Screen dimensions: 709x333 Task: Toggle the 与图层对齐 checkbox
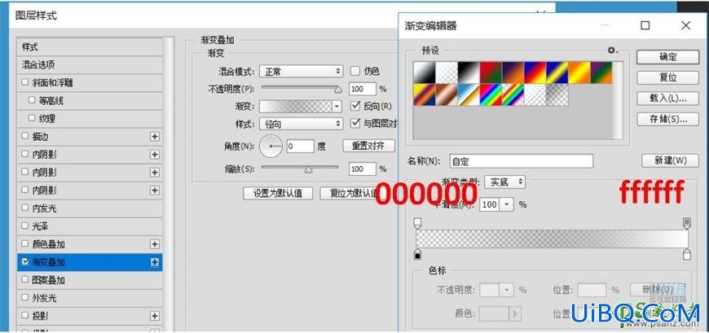point(355,123)
